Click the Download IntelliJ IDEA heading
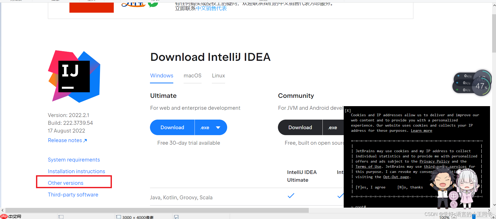The height and width of the screenshot is (219, 496). tap(210, 57)
